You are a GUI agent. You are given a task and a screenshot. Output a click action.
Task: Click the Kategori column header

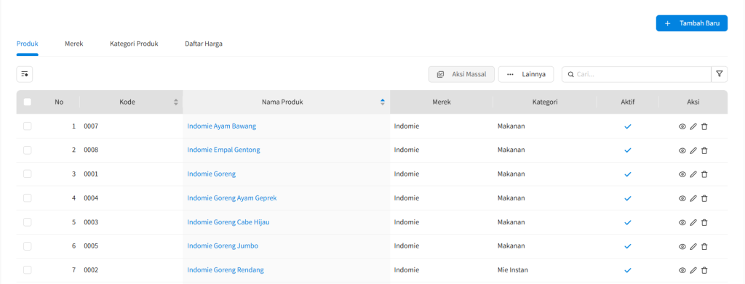pos(544,102)
